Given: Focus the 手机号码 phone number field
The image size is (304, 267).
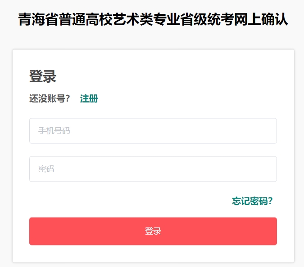Looking at the screenshot, I should 153,131.
